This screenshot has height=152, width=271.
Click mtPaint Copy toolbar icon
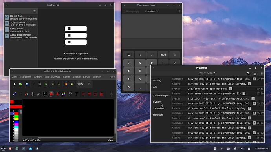click(x=40, y=84)
